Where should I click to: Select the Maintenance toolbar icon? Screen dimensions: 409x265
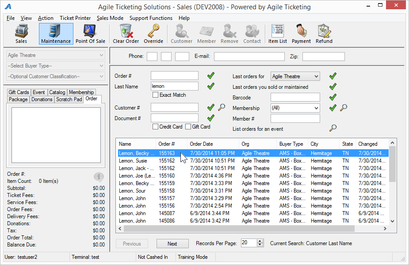click(56, 34)
